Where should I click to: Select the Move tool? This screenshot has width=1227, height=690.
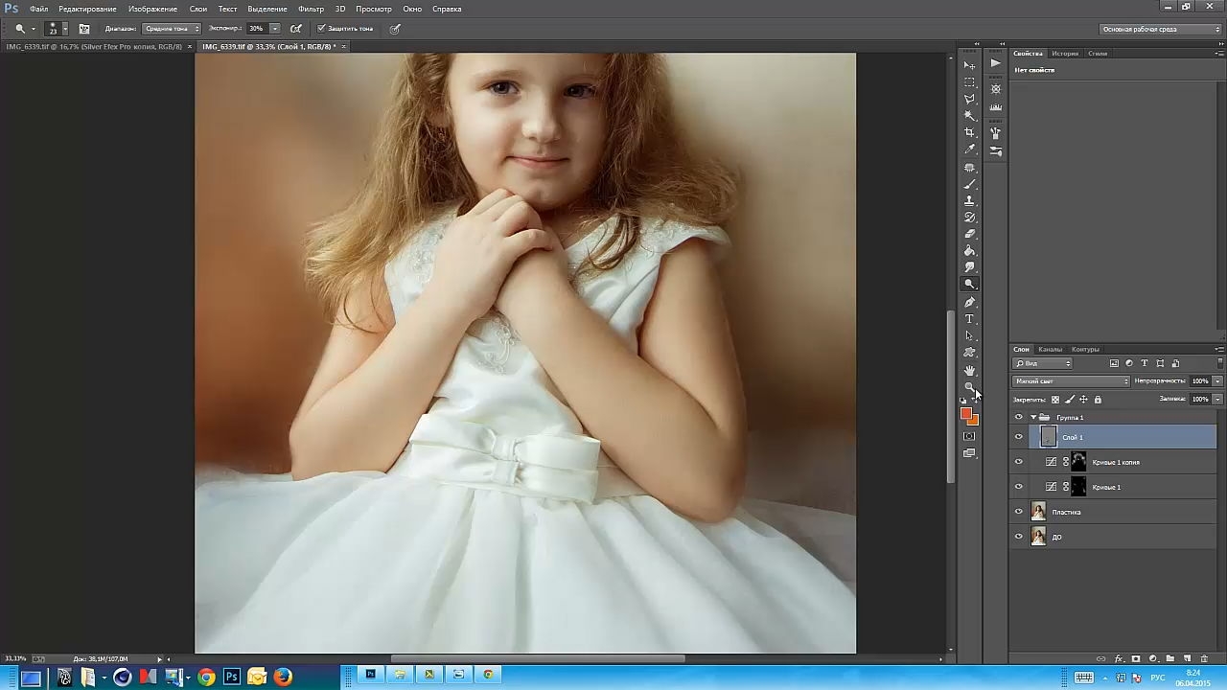[x=970, y=65]
